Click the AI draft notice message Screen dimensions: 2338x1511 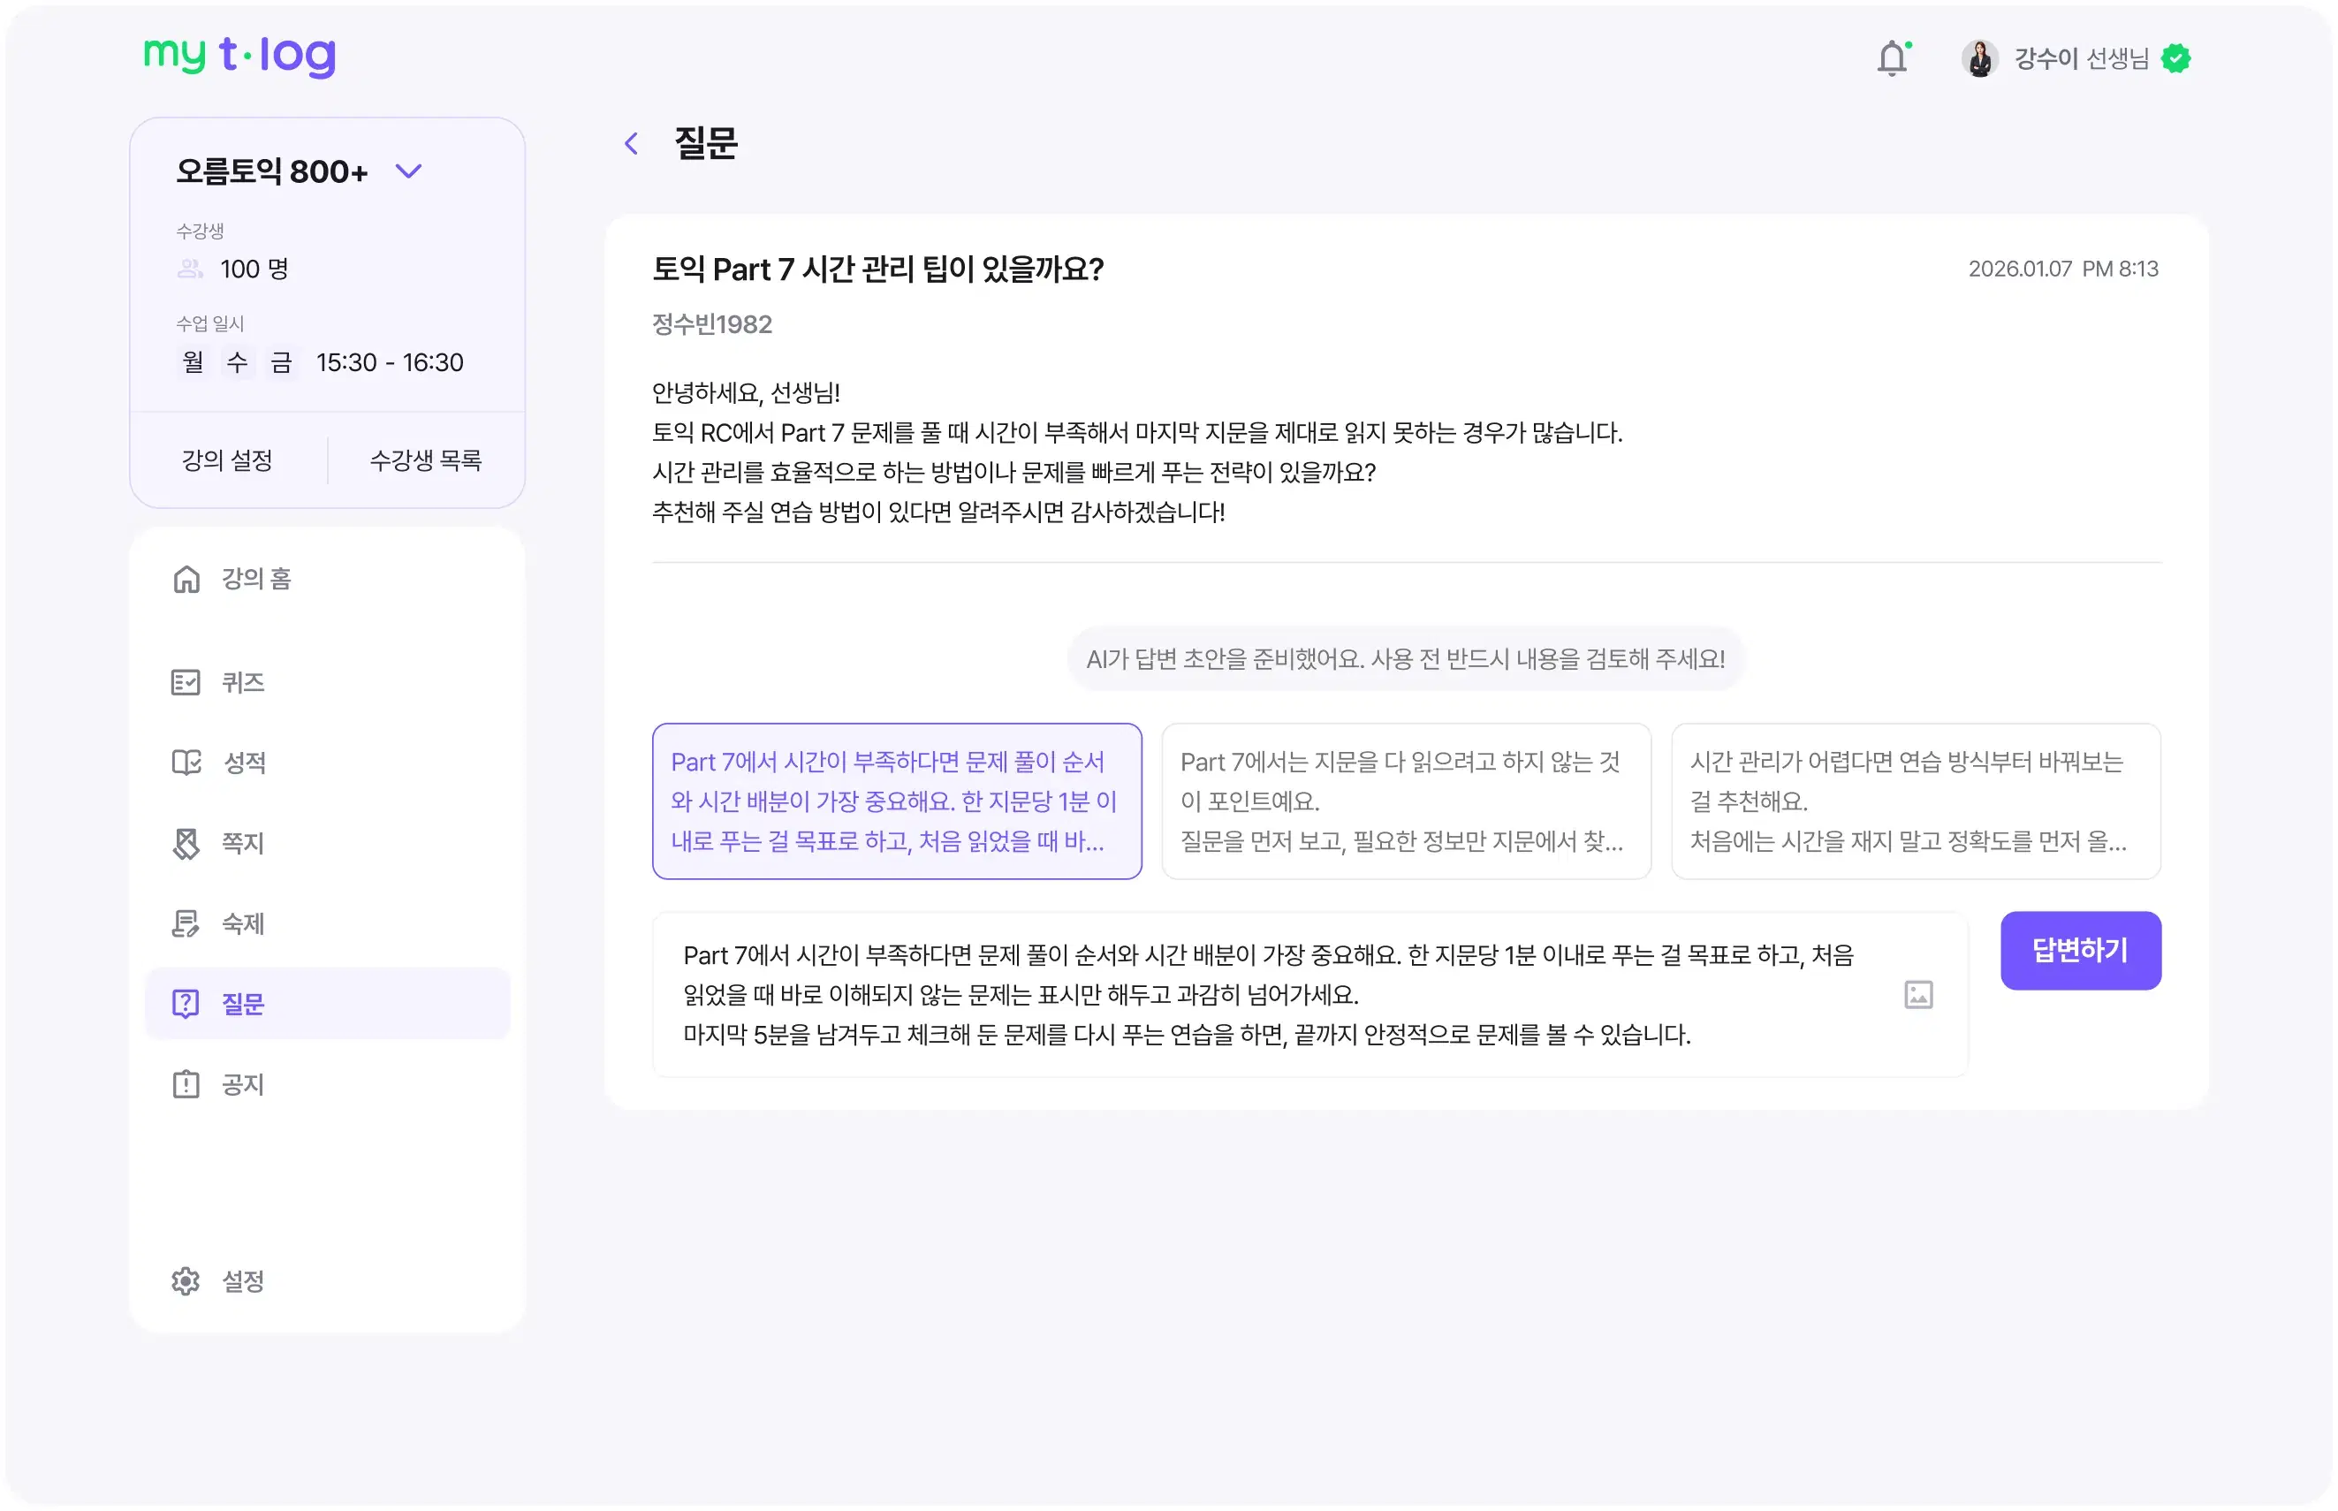coord(1405,658)
